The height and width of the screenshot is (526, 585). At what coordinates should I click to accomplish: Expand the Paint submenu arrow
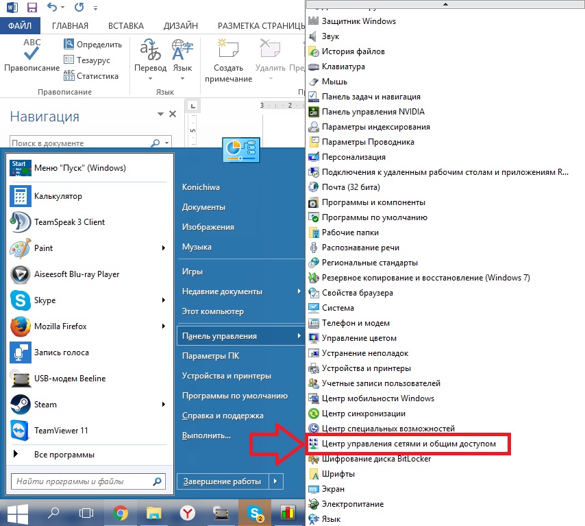pyautogui.click(x=163, y=248)
